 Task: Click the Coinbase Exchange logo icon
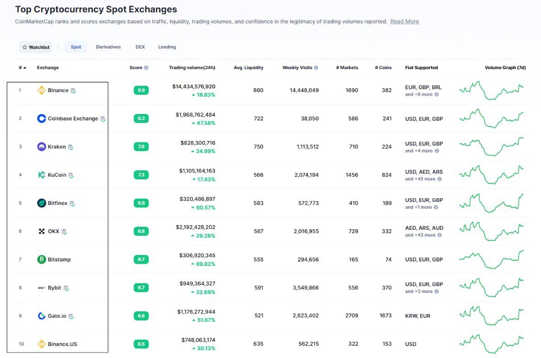tap(42, 119)
